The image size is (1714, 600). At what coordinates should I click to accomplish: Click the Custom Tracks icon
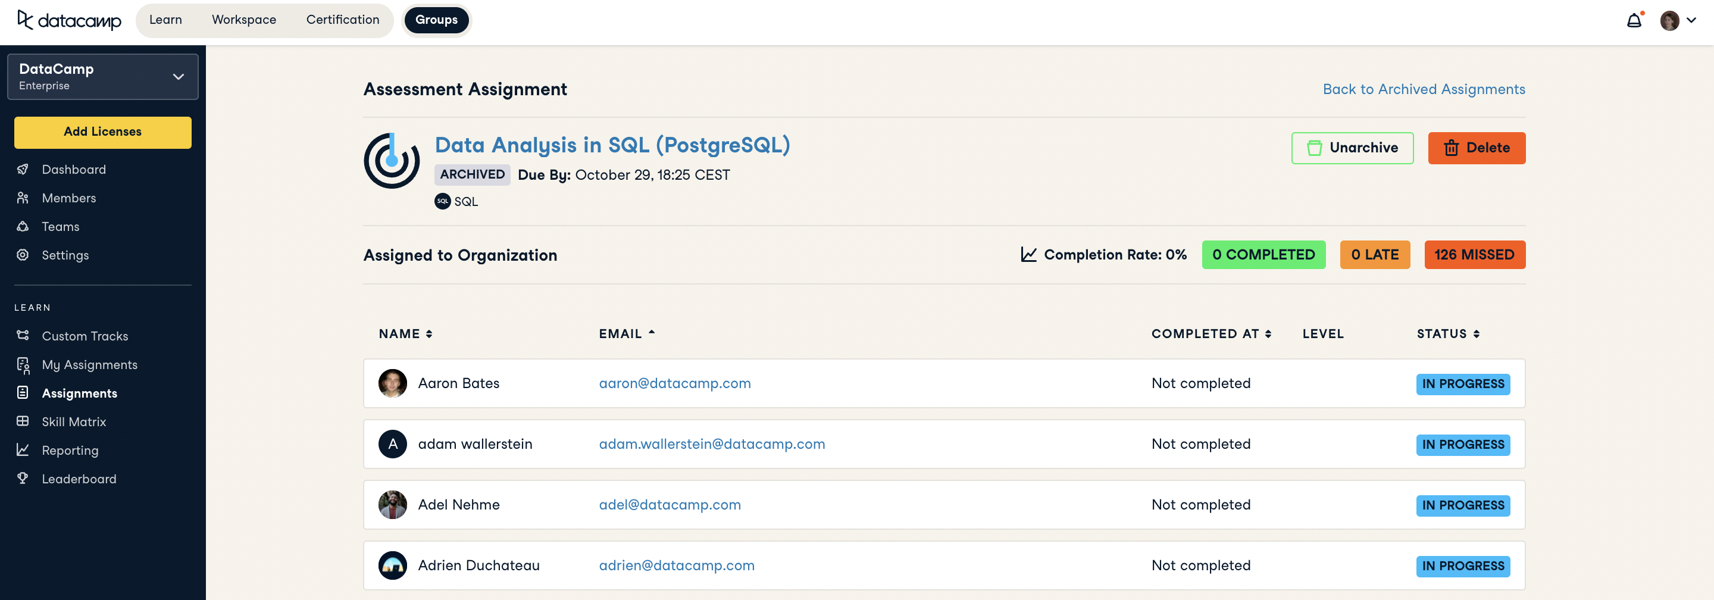click(x=23, y=335)
